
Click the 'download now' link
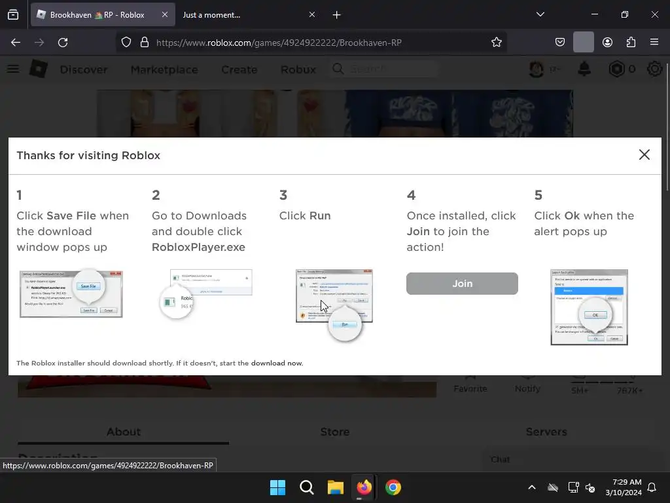coord(276,363)
